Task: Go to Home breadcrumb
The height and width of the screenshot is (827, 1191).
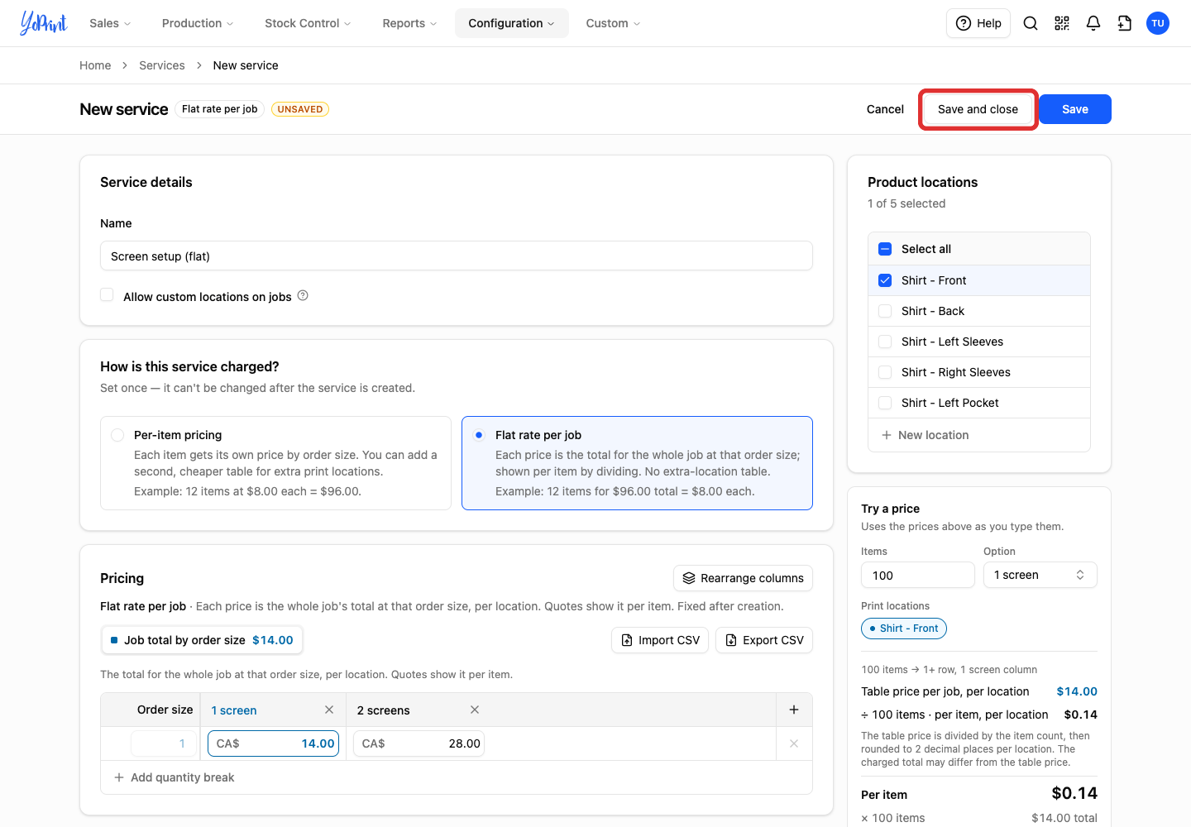Action: pos(95,65)
